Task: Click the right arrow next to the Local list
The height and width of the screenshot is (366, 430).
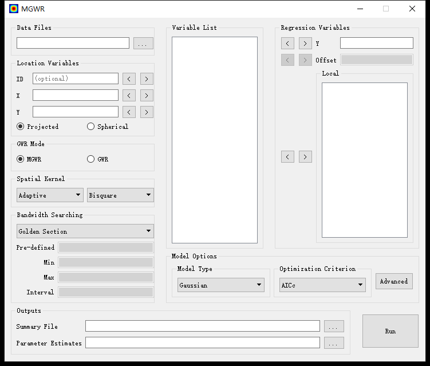Action: 305,157
